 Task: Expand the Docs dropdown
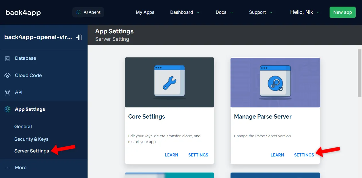click(224, 12)
